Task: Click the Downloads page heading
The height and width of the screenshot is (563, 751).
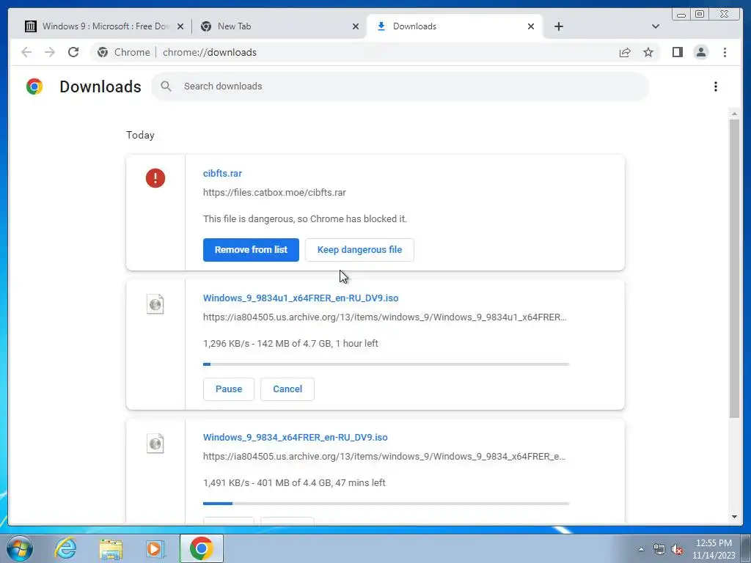Action: tap(100, 87)
